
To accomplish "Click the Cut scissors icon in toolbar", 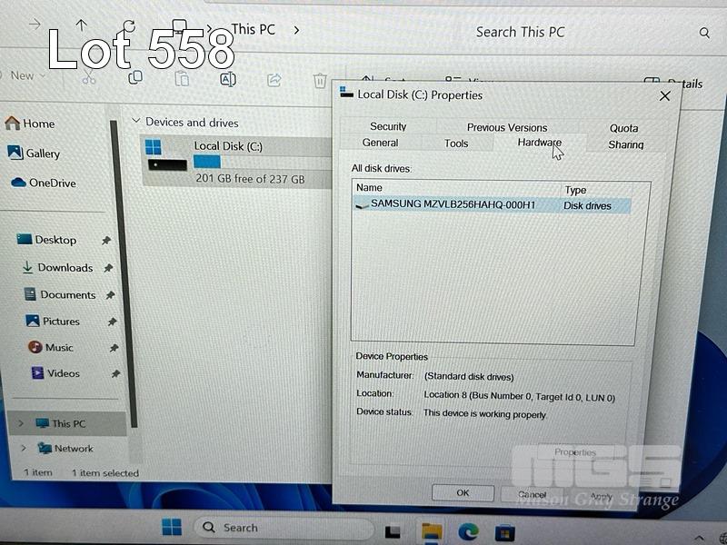I will coord(88,78).
